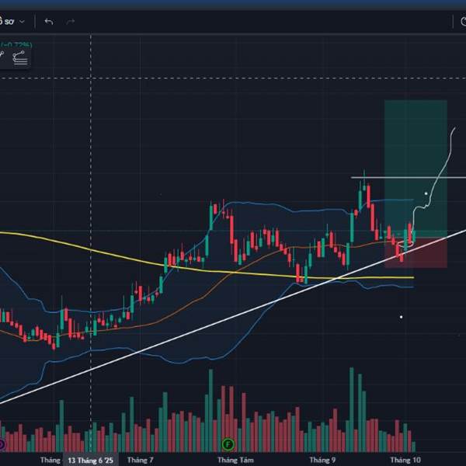This screenshot has width=466, height=466.
Task: Select white anchor dot inside green zone
Action: point(426,193)
